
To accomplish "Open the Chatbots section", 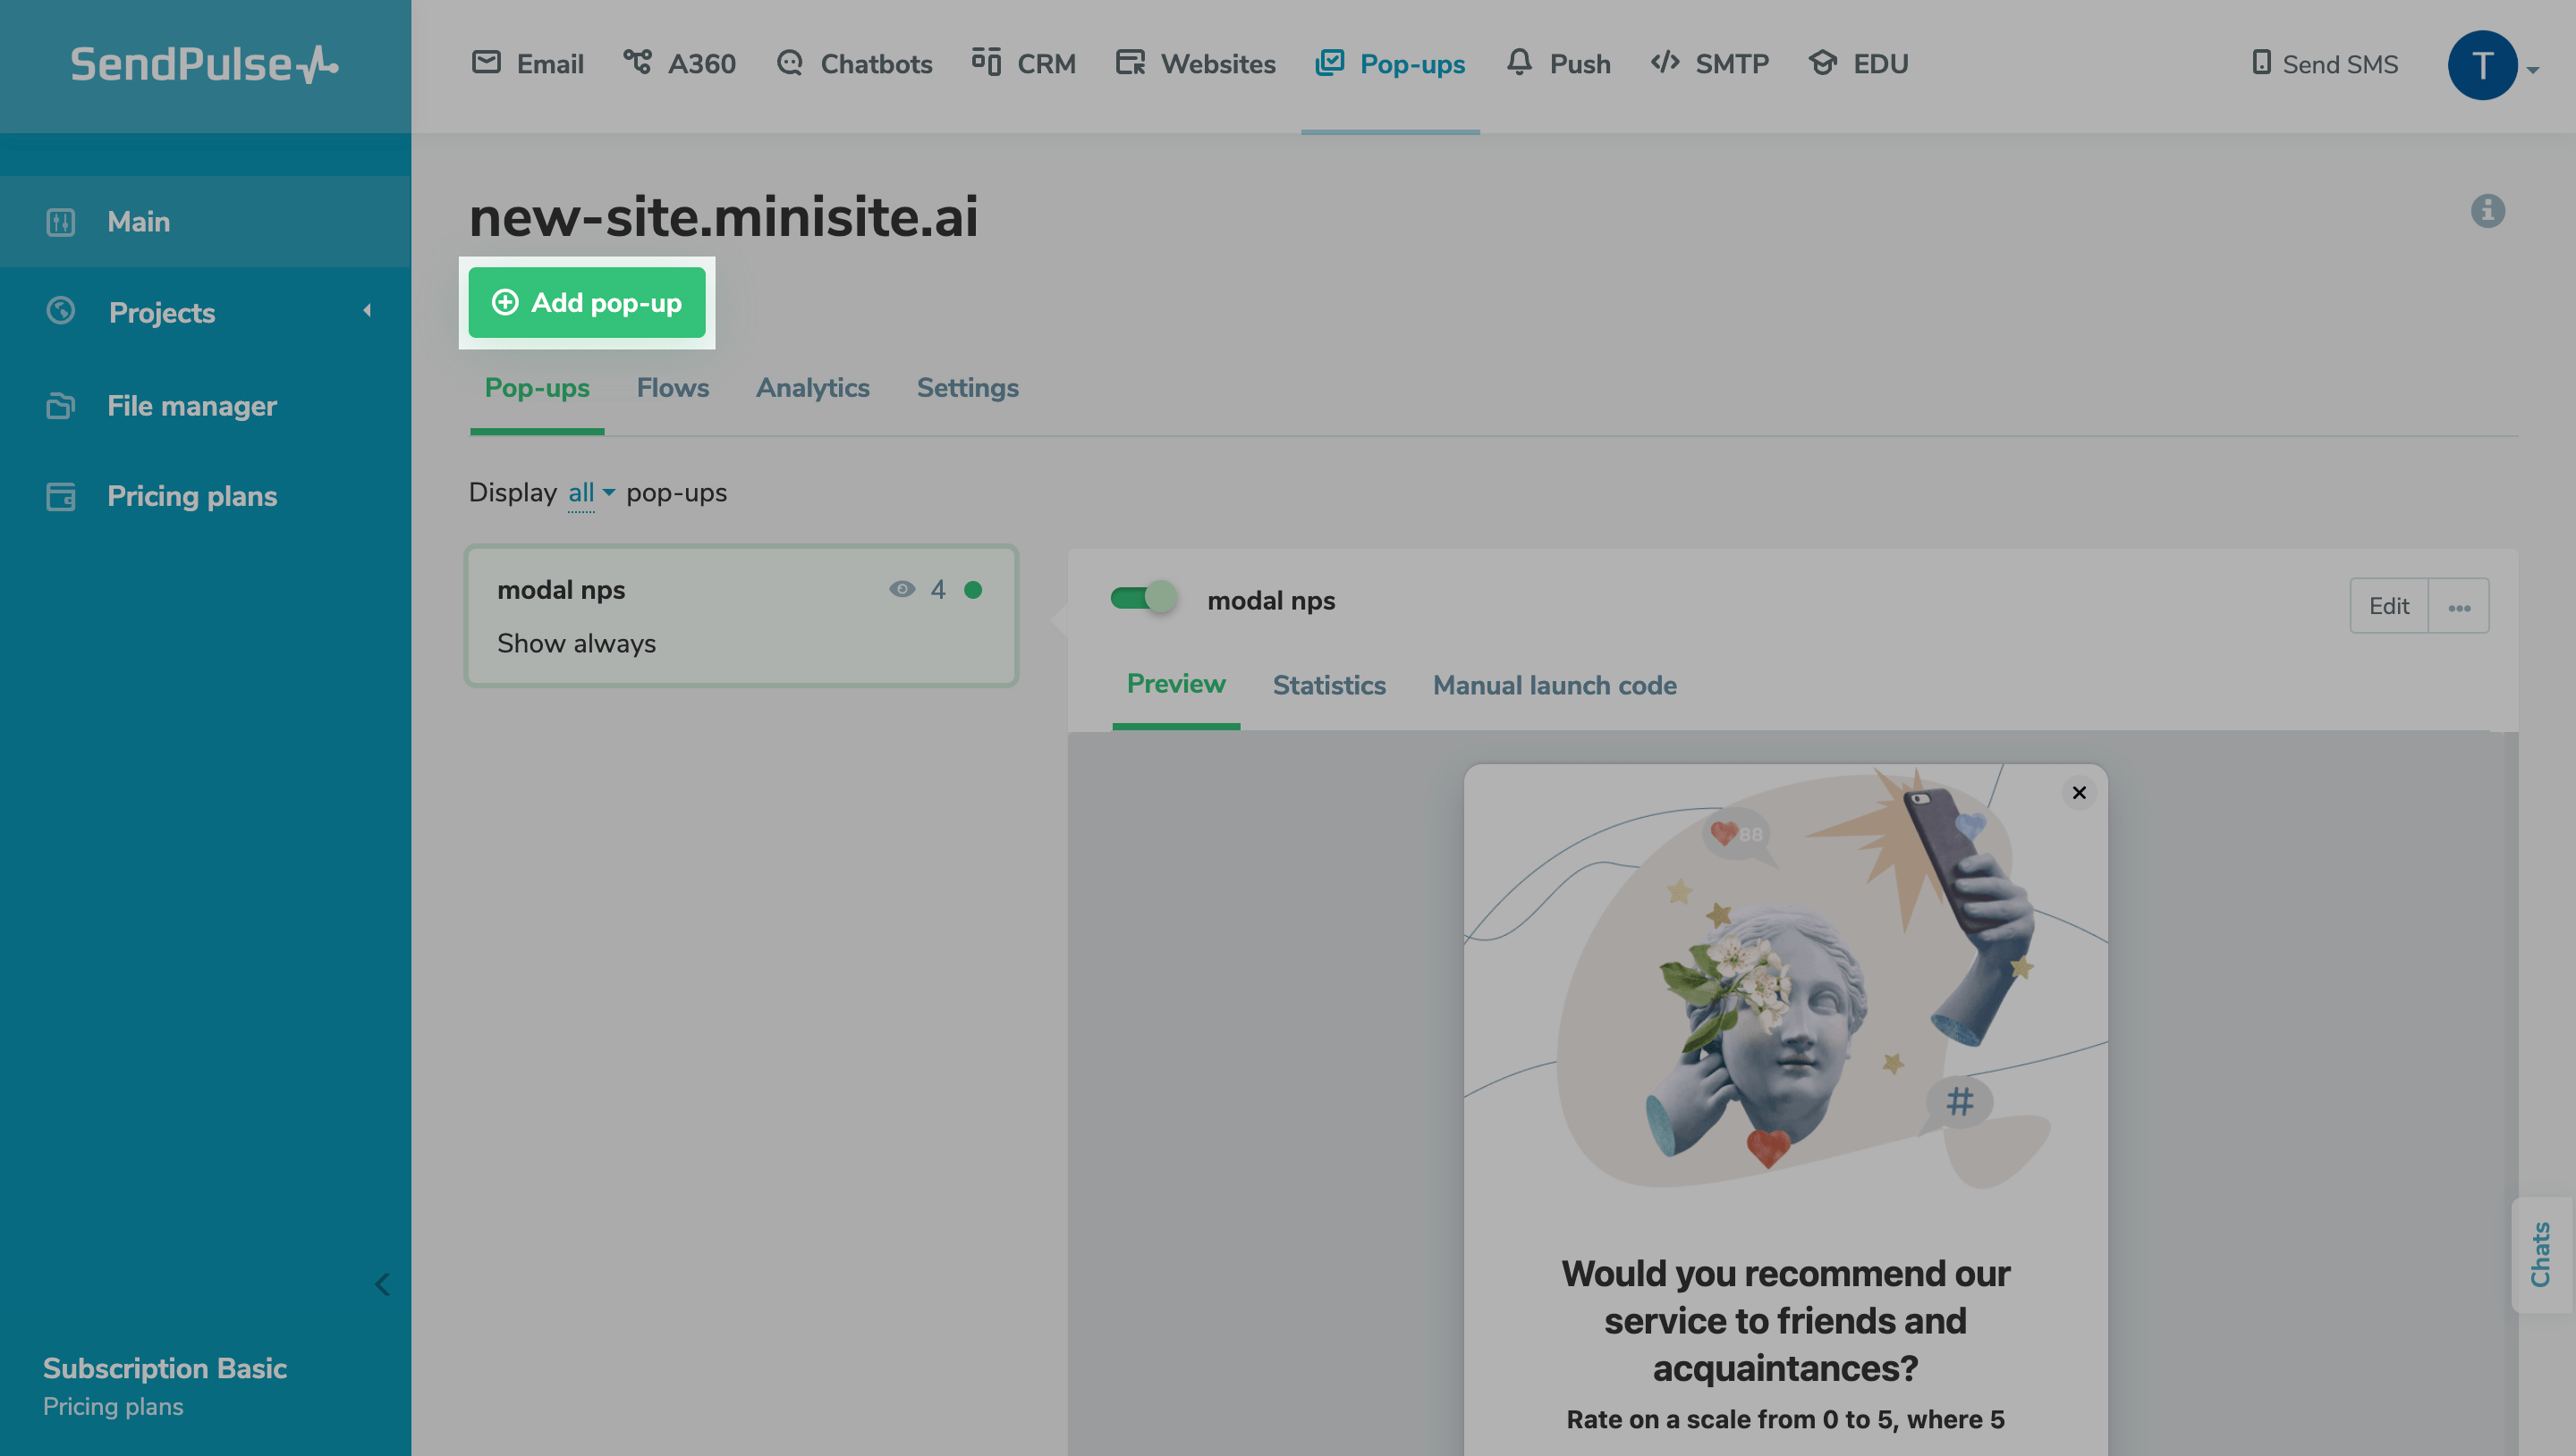I will tap(853, 63).
